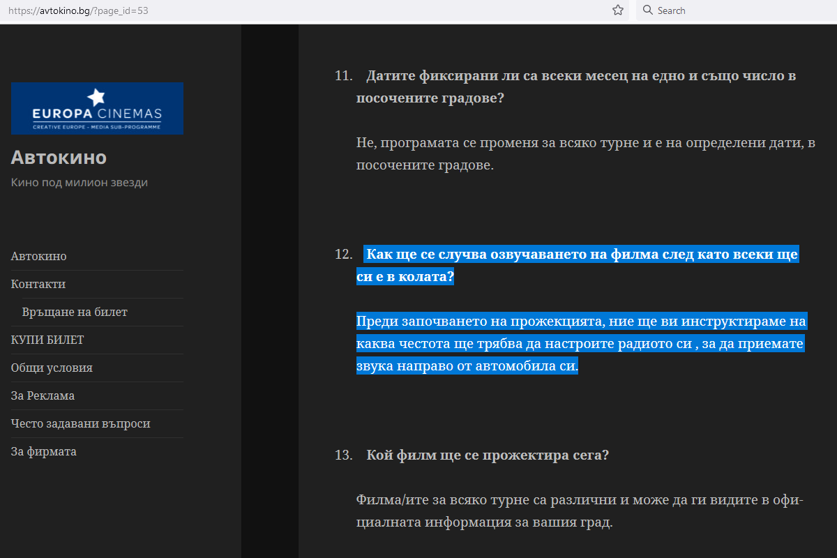Click the answer starting with Не, програмата се променя
This screenshot has width=837, height=558.
[586, 154]
